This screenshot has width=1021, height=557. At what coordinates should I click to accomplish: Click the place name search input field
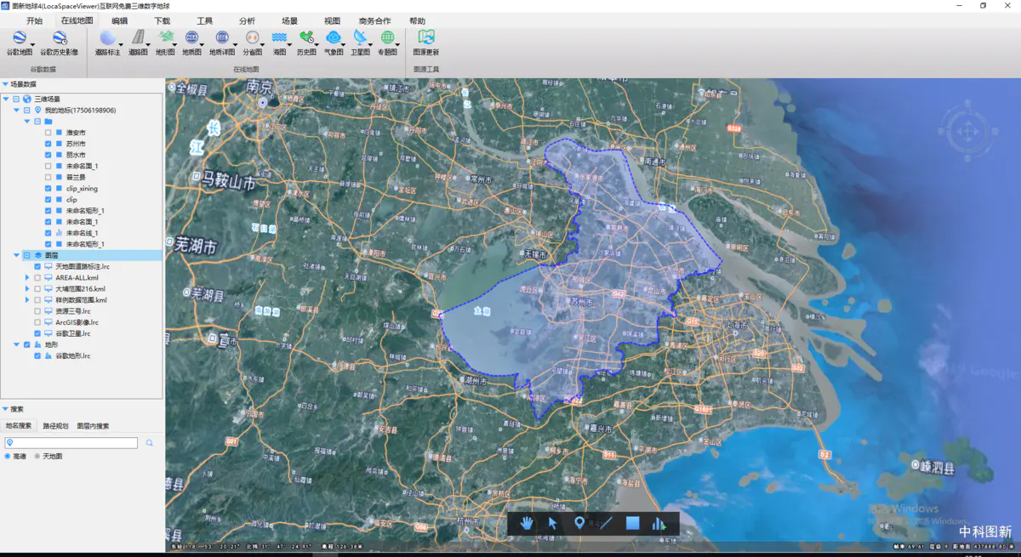point(71,443)
